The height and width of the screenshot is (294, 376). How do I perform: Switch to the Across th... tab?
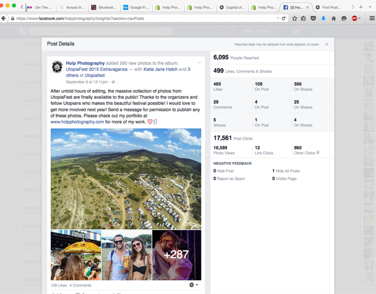click(72, 7)
